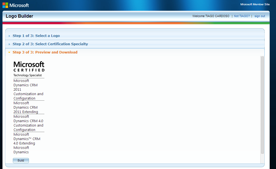Expand Step 2 of 3: Select Certification Specialty
The height and width of the screenshot is (169, 276).
coord(50,44)
